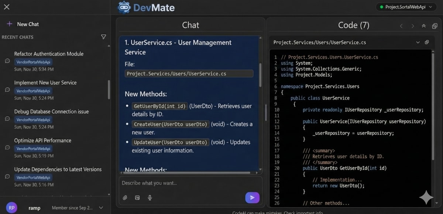Start a New Chat
This screenshot has height=214, width=443.
(22, 24)
